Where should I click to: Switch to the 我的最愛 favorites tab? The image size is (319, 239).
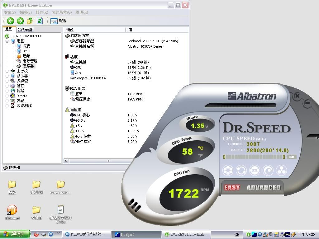[25, 30]
